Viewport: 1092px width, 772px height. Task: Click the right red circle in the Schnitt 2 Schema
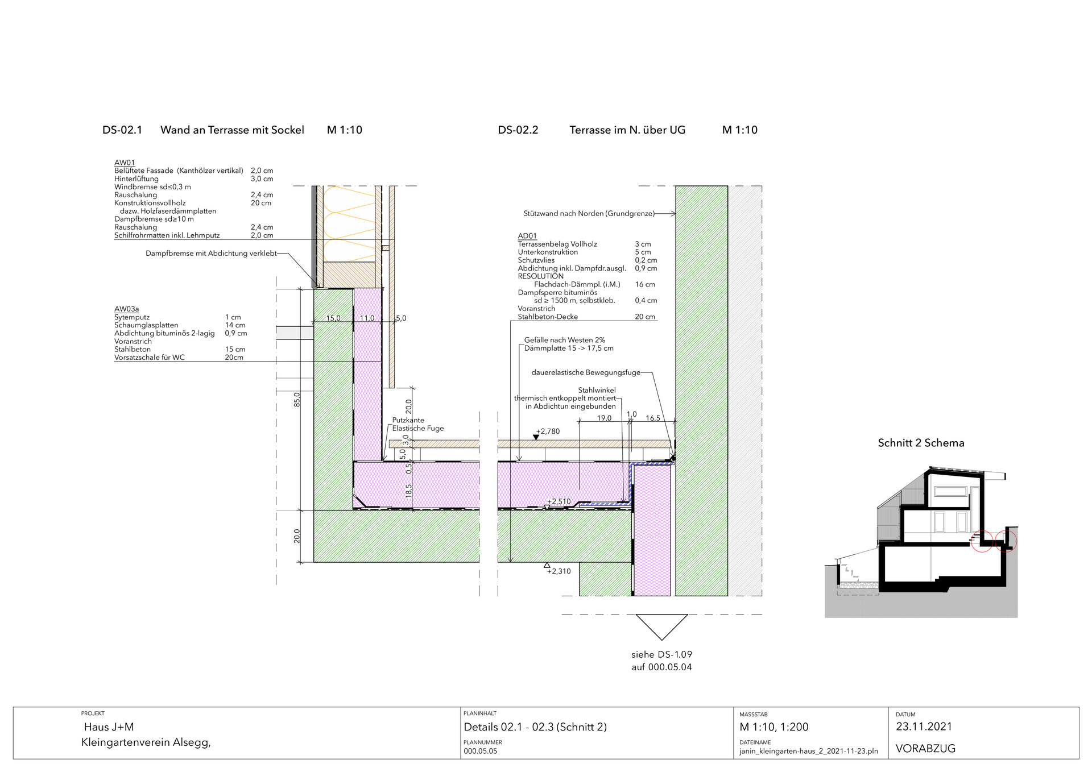point(1006,541)
